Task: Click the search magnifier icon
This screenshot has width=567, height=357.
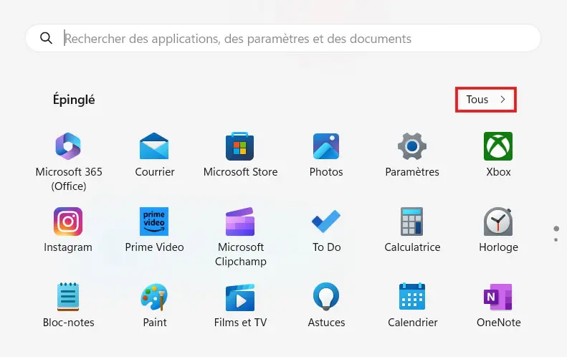Action: (46, 37)
